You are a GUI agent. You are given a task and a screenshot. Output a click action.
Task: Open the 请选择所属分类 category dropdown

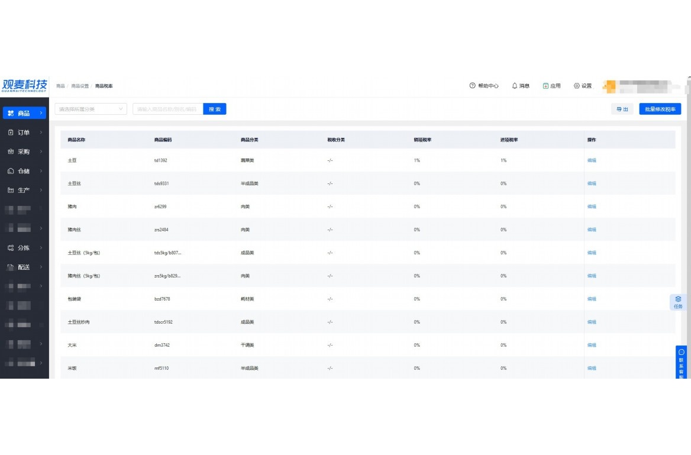point(91,109)
